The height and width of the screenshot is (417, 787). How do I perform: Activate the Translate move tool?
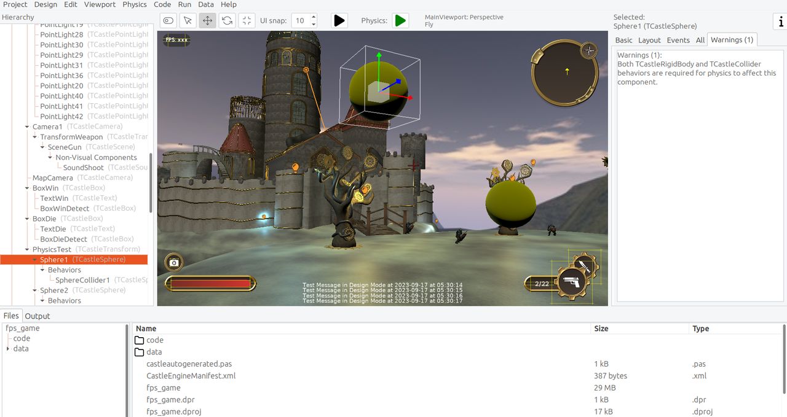207,20
